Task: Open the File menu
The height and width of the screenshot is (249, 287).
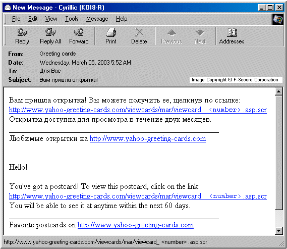Action: tap(16, 19)
